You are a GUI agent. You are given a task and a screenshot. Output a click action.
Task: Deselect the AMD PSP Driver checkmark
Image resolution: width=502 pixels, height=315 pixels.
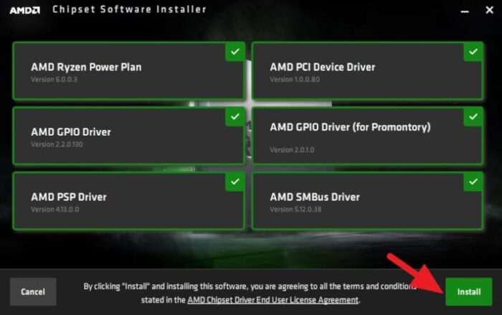click(x=235, y=182)
